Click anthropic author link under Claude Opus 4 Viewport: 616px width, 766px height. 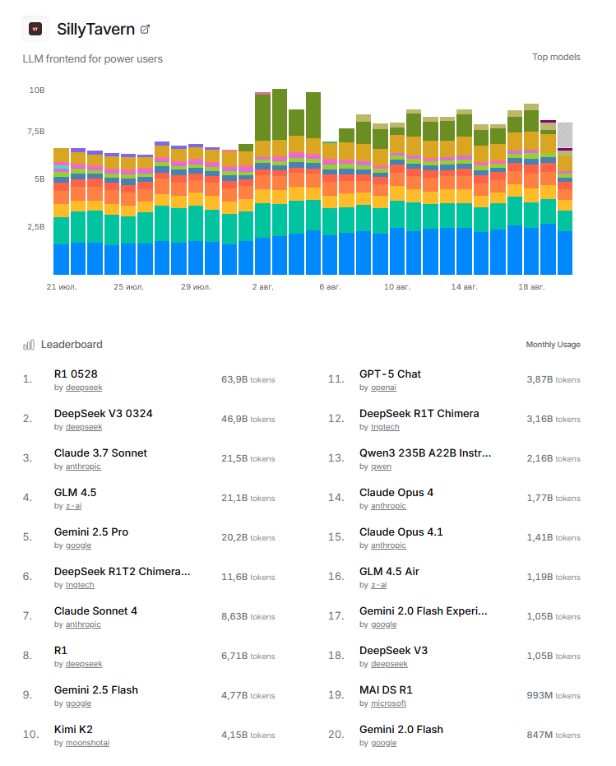pos(389,506)
